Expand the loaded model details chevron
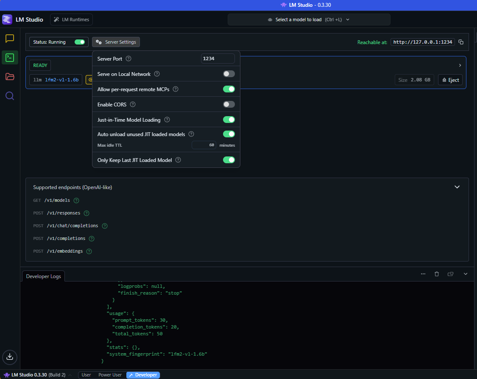 pyautogui.click(x=460, y=65)
